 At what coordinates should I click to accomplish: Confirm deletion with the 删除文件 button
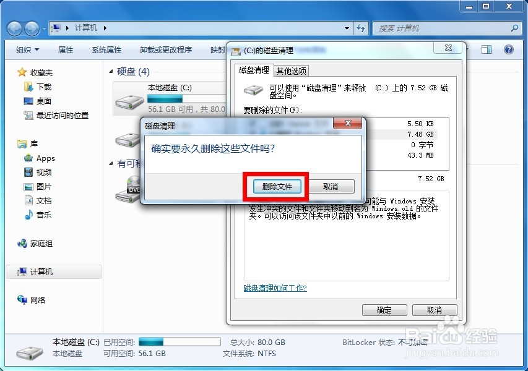click(x=276, y=185)
